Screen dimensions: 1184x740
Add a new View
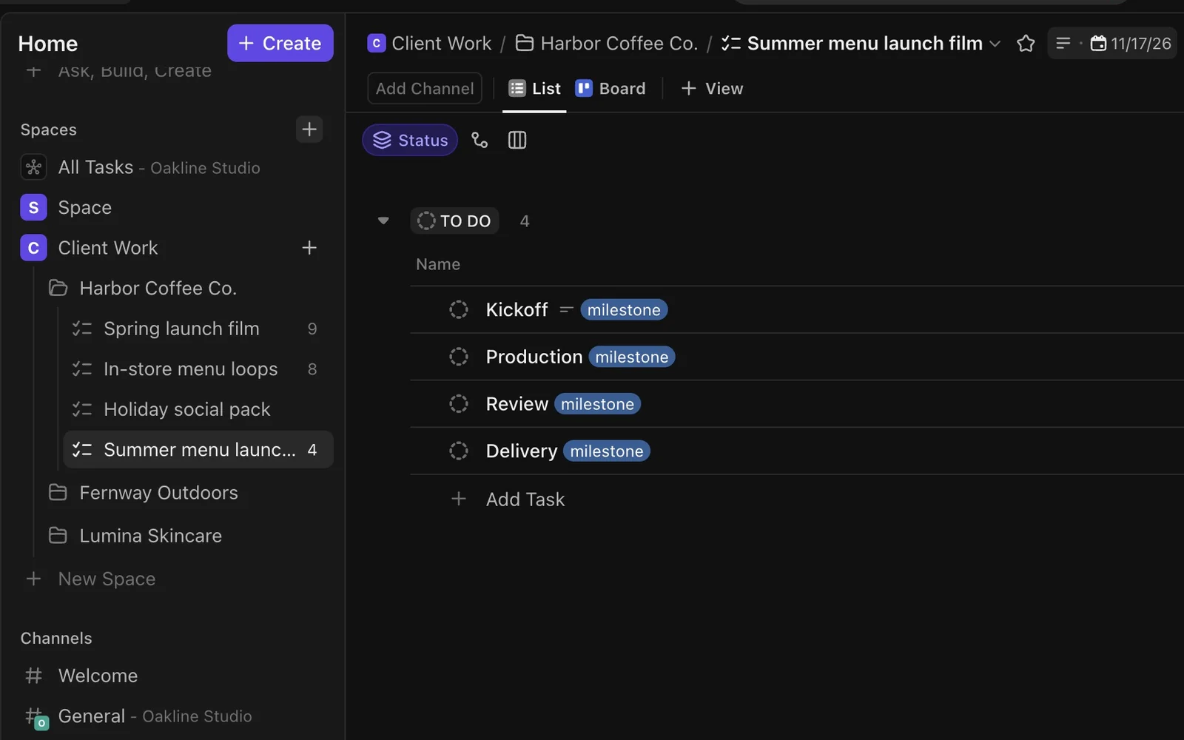712,89
